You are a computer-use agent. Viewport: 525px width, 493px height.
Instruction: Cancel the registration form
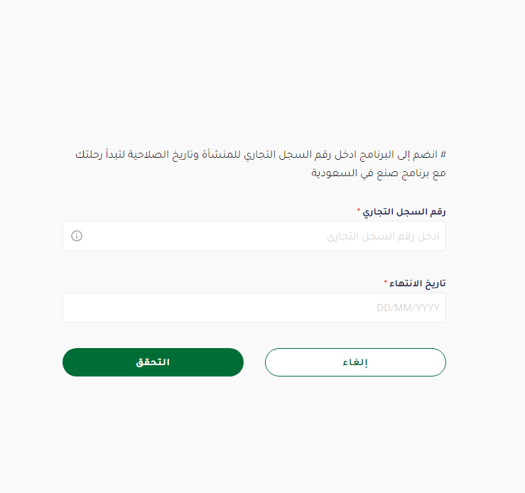[x=355, y=362]
